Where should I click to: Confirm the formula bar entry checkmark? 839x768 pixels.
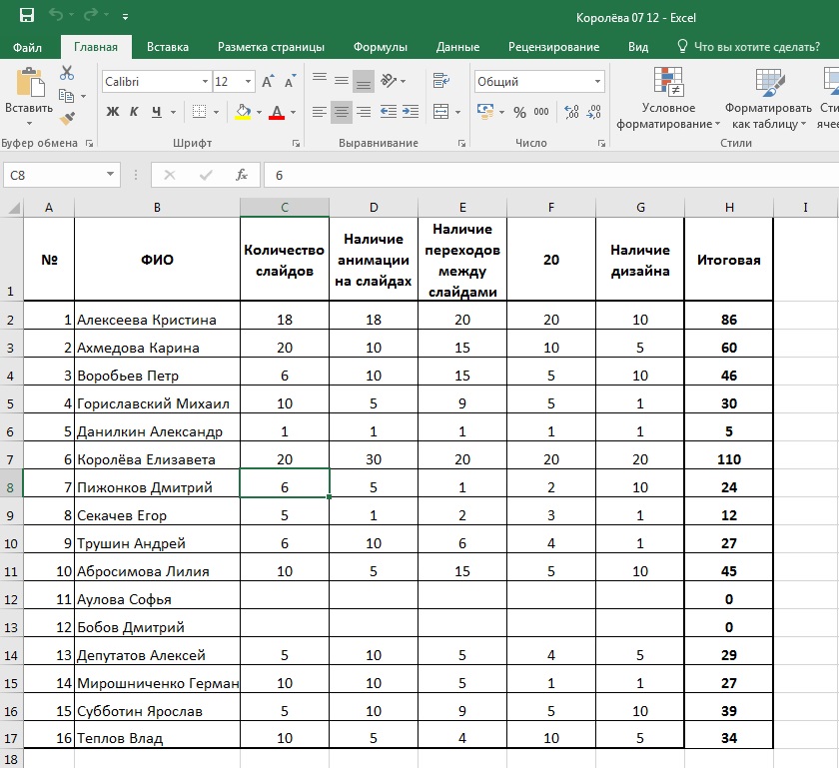206,175
